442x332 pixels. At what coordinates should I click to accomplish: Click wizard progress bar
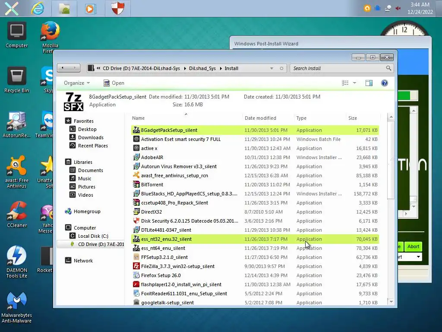pyautogui.click(x=407, y=96)
